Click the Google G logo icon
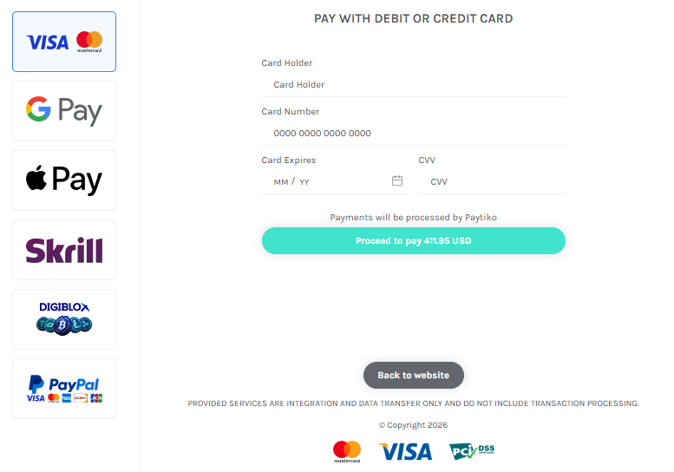This screenshot has height=472, width=674. (38, 109)
